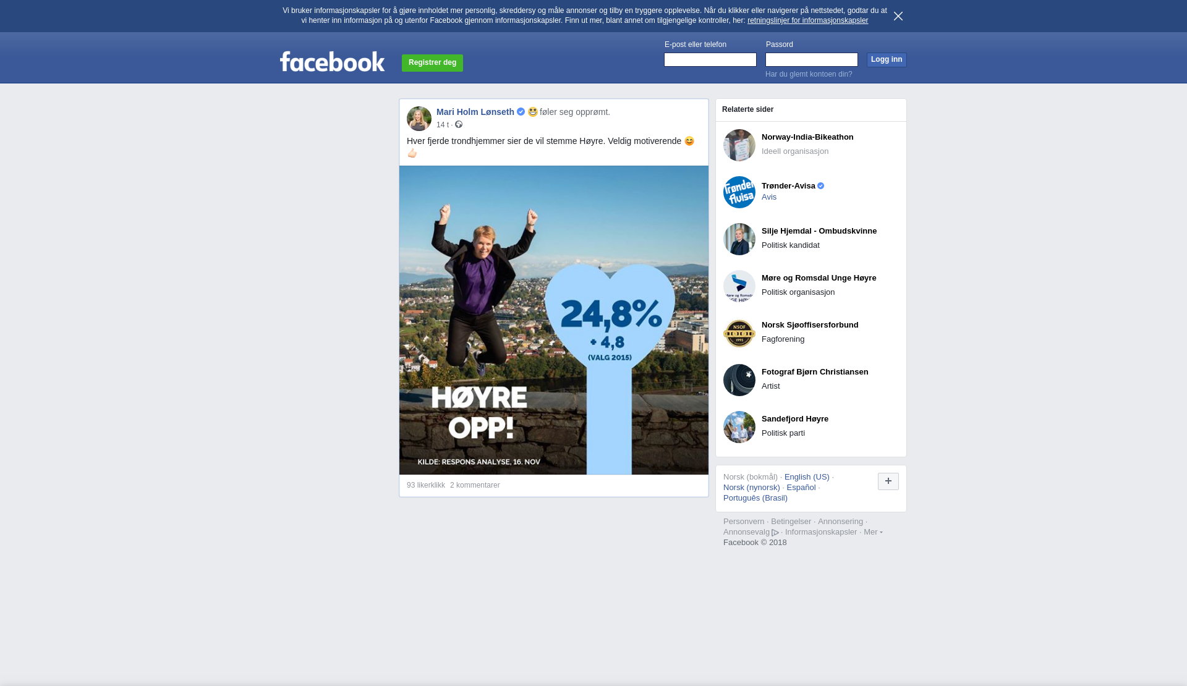Open the Høyre Opp post image
Viewport: 1187px width, 686px height.
[554, 320]
